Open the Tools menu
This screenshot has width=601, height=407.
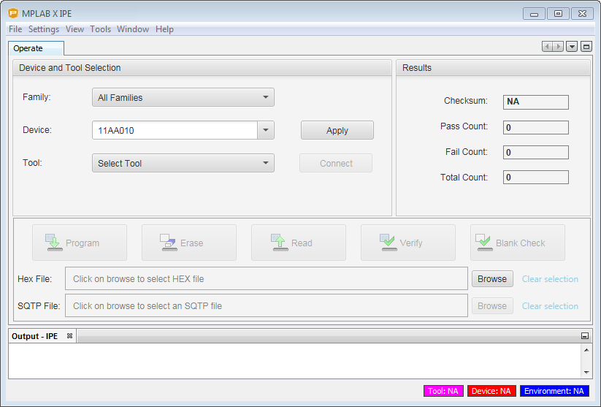[x=101, y=29]
